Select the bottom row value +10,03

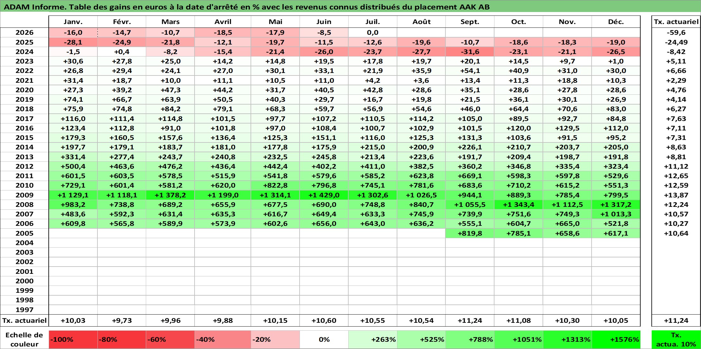73,321
